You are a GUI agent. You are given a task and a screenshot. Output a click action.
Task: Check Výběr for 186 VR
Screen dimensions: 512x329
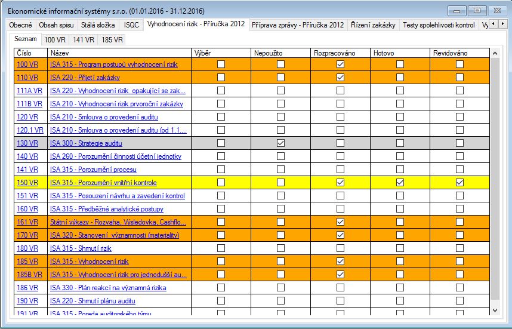click(x=221, y=288)
